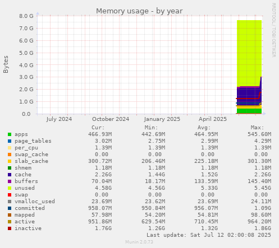This screenshot has height=248, width=279.
Task: Click the mapped legend color swatch
Action: pyautogui.click(x=10, y=215)
